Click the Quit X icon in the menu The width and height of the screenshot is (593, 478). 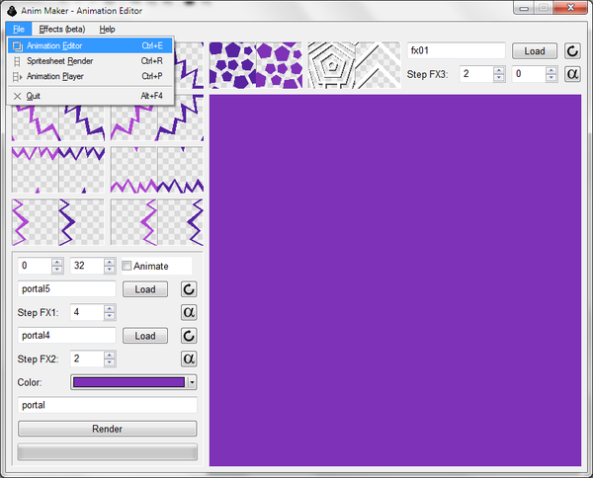pyautogui.click(x=17, y=96)
